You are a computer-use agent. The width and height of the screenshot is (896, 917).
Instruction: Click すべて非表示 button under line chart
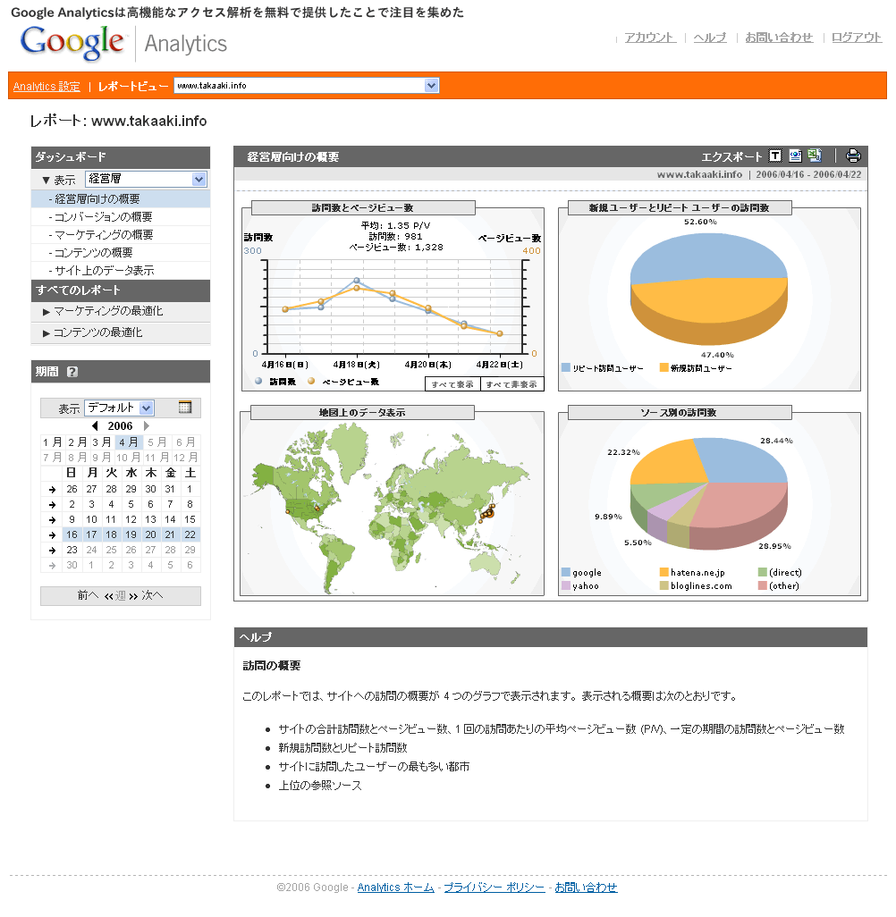click(x=512, y=384)
